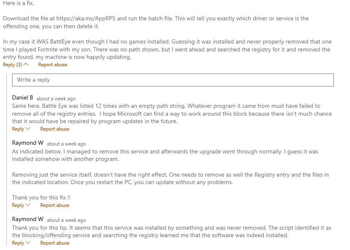Viewport: 350px width, 250px height.
Task: Report abuse on the BattlEye fix post
Action: point(53,65)
